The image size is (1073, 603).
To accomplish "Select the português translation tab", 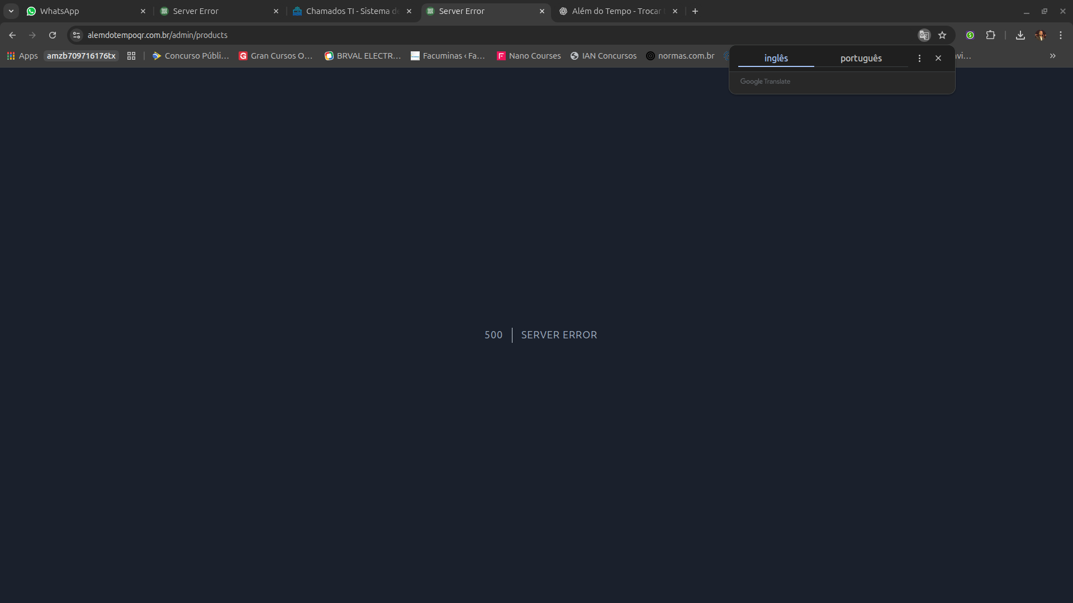I will (861, 58).
